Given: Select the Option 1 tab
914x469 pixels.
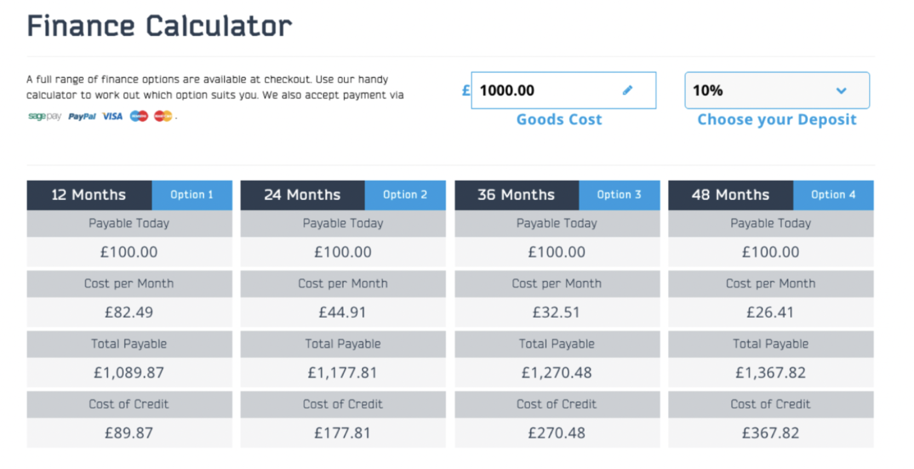Looking at the screenshot, I should coord(192,195).
